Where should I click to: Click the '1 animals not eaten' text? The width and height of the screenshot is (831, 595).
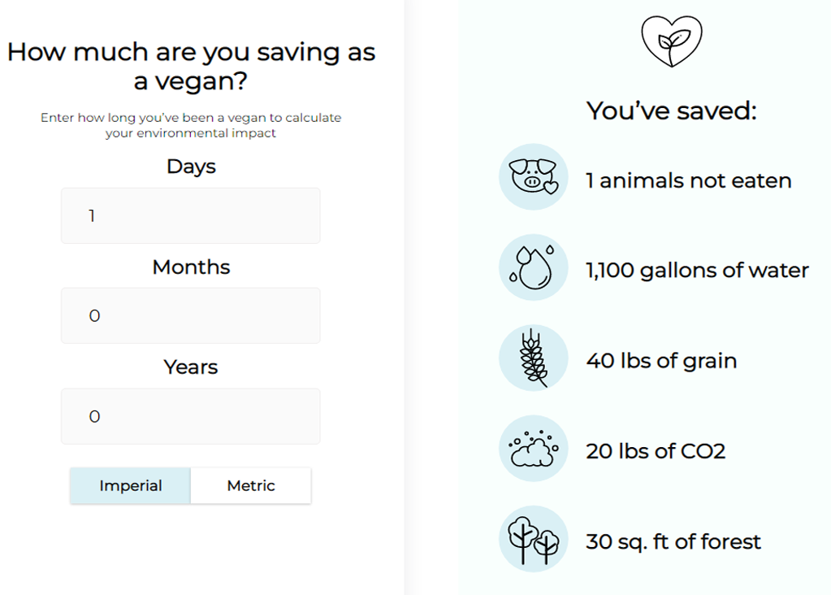click(688, 180)
